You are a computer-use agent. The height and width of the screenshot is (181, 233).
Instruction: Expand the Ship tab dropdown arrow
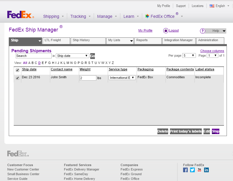[40, 41]
